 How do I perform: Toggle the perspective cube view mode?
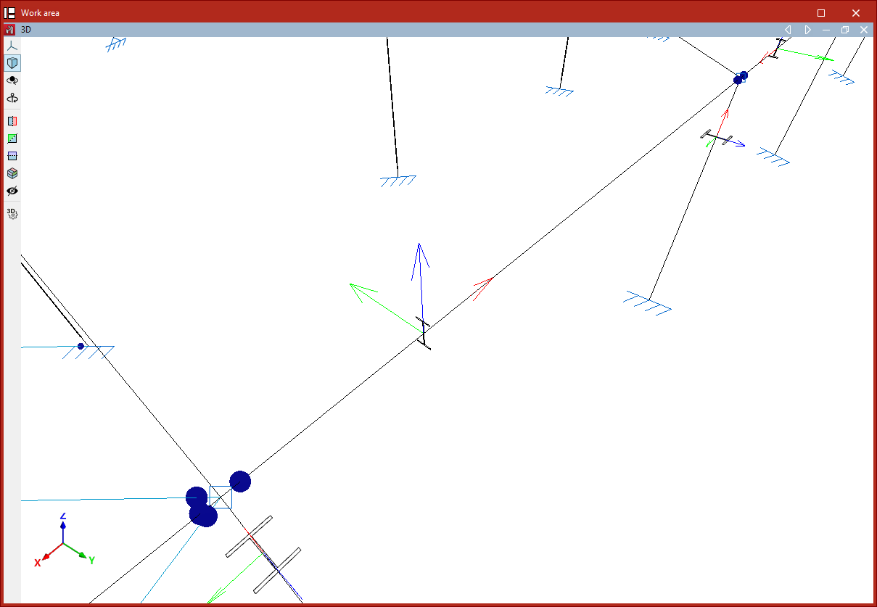[x=12, y=63]
